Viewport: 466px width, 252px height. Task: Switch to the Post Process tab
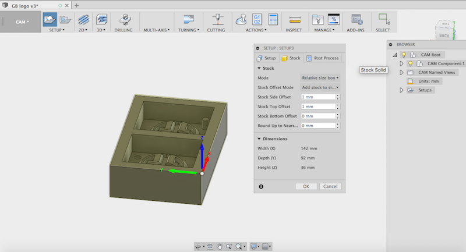[x=323, y=58]
